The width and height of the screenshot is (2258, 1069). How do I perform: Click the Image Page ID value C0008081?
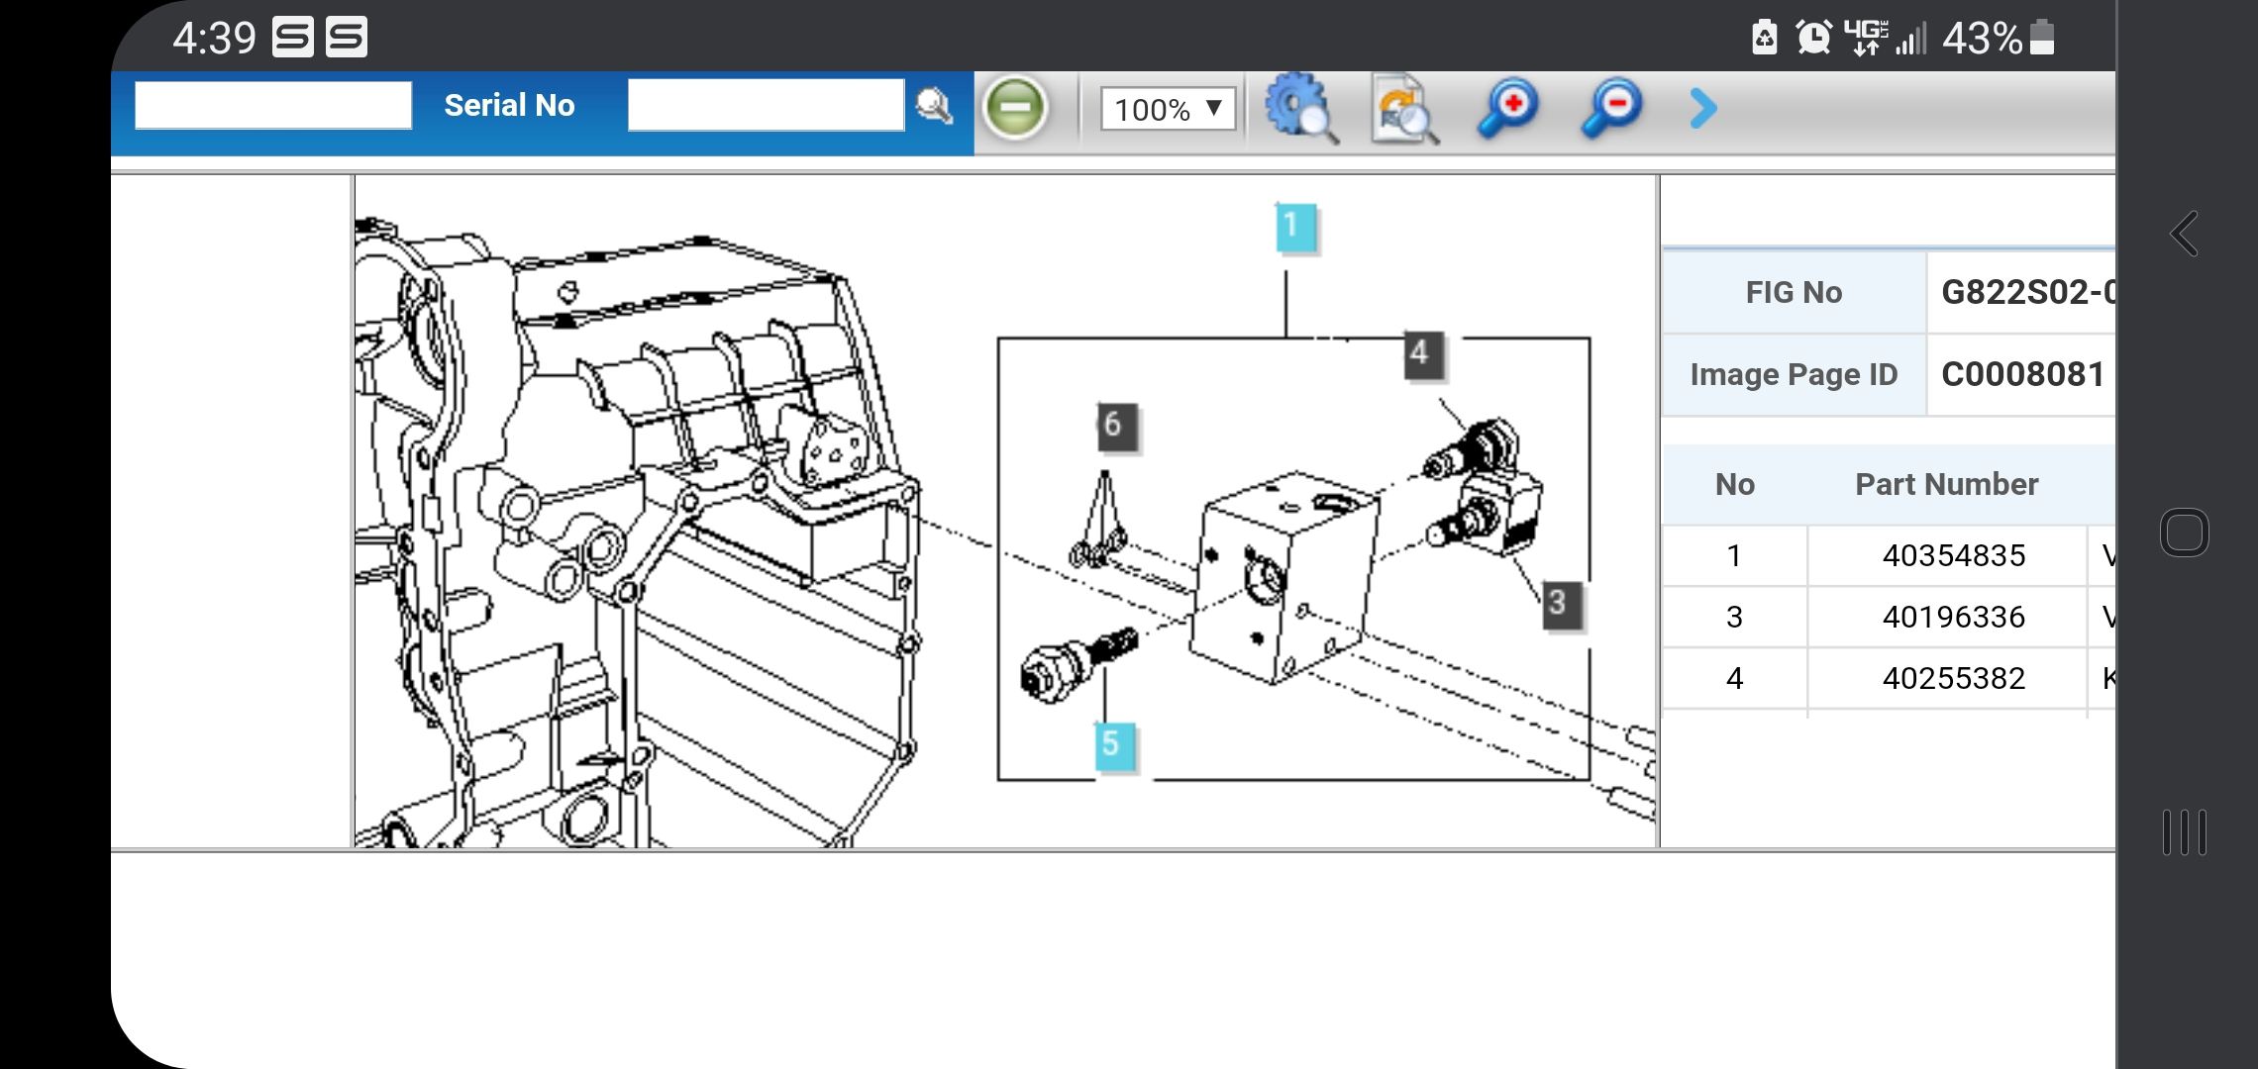pyautogui.click(x=2022, y=374)
